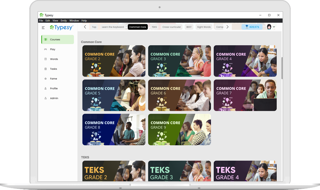Open Play gamepad icon in sidebar
The image size is (320, 190).
coord(46,49)
